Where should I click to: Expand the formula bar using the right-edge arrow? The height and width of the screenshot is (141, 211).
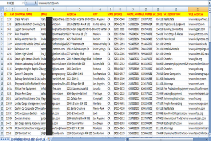[210, 3]
